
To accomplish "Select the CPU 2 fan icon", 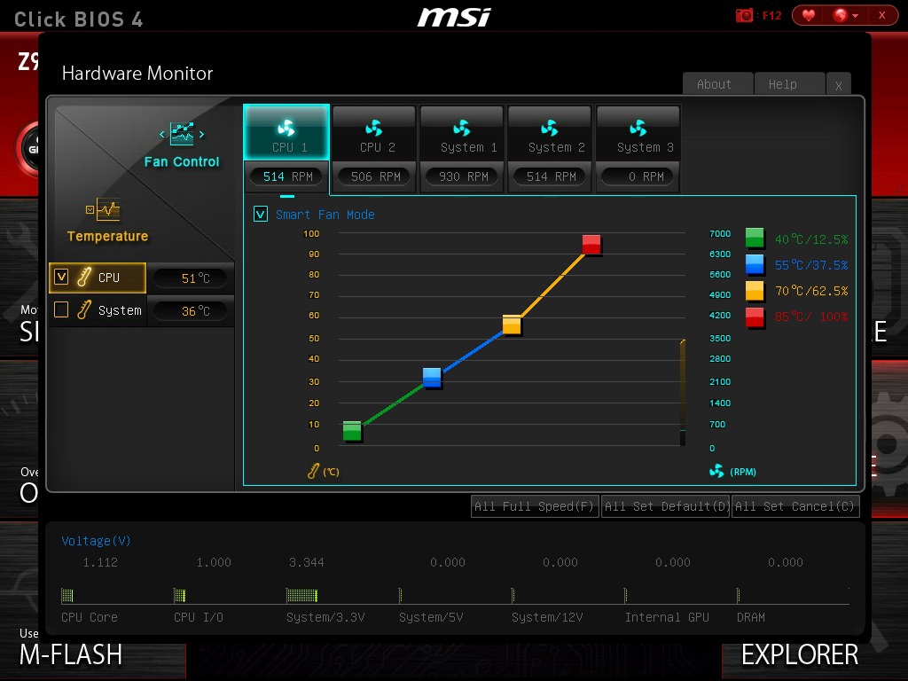I will pyautogui.click(x=373, y=129).
